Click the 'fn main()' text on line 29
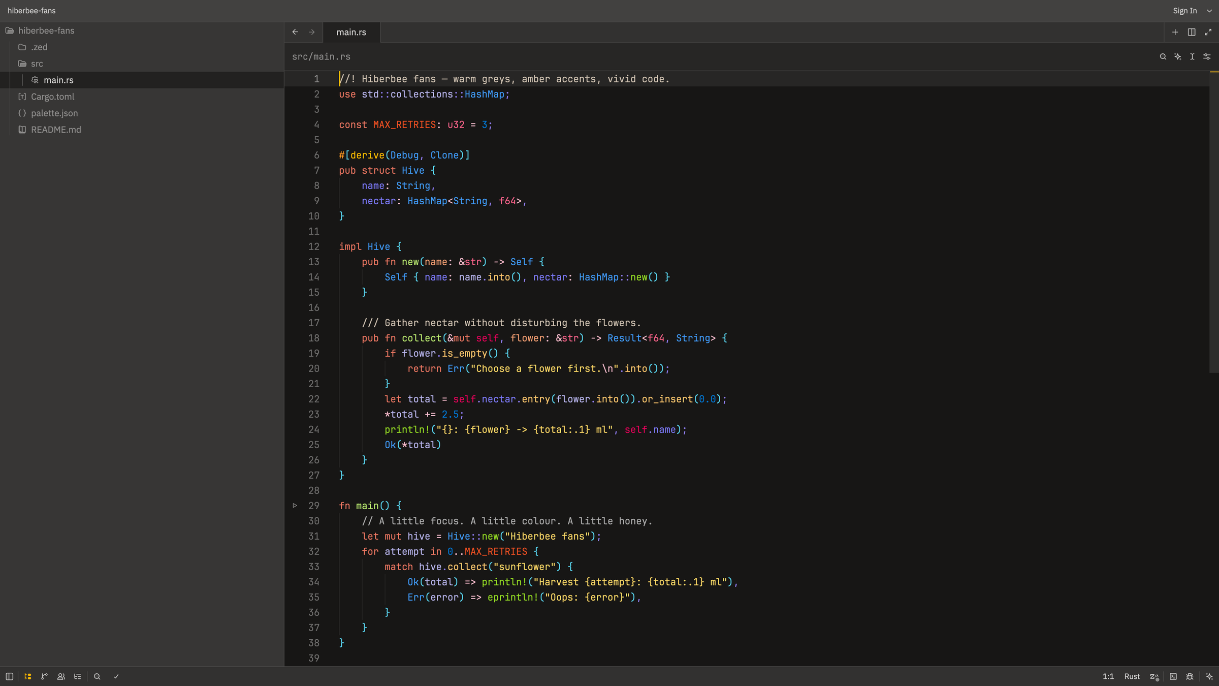This screenshot has height=686, width=1219. (364, 506)
